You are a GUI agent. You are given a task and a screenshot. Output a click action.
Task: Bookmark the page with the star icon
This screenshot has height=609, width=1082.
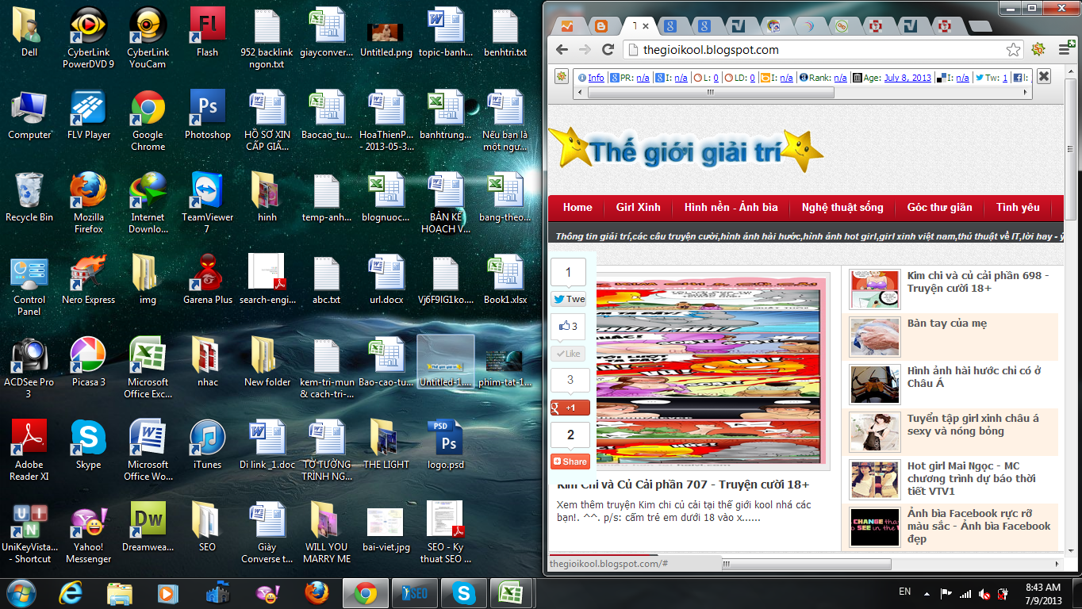(x=1013, y=48)
